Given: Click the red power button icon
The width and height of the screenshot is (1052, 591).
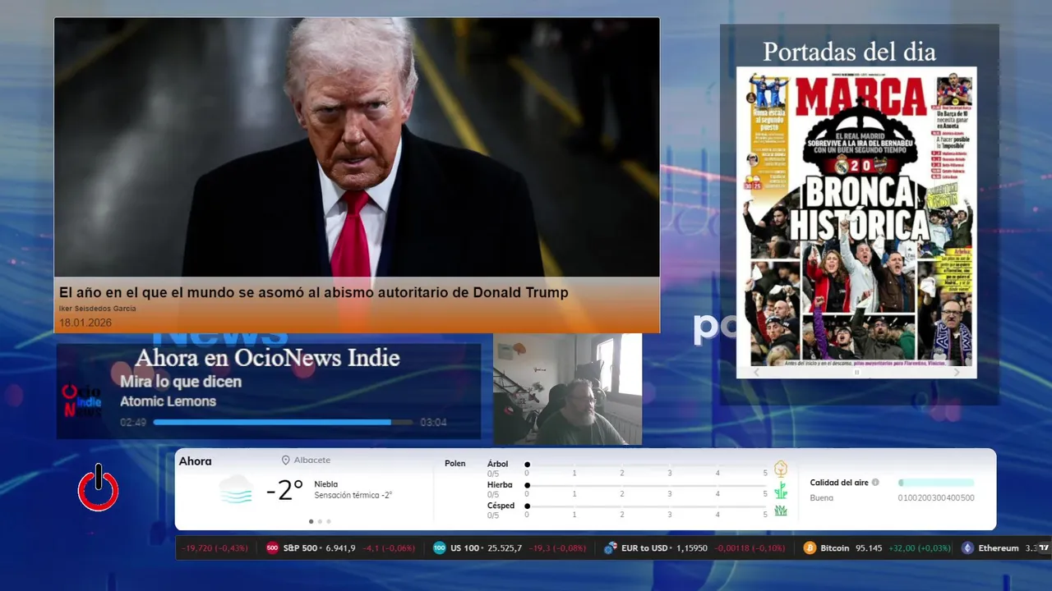Looking at the screenshot, I should pyautogui.click(x=99, y=488).
